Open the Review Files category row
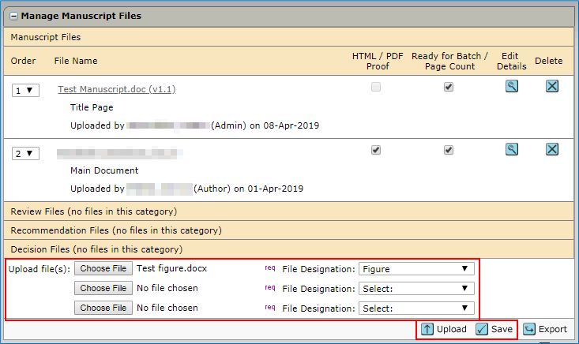The height and width of the screenshot is (344, 579). pos(92,211)
